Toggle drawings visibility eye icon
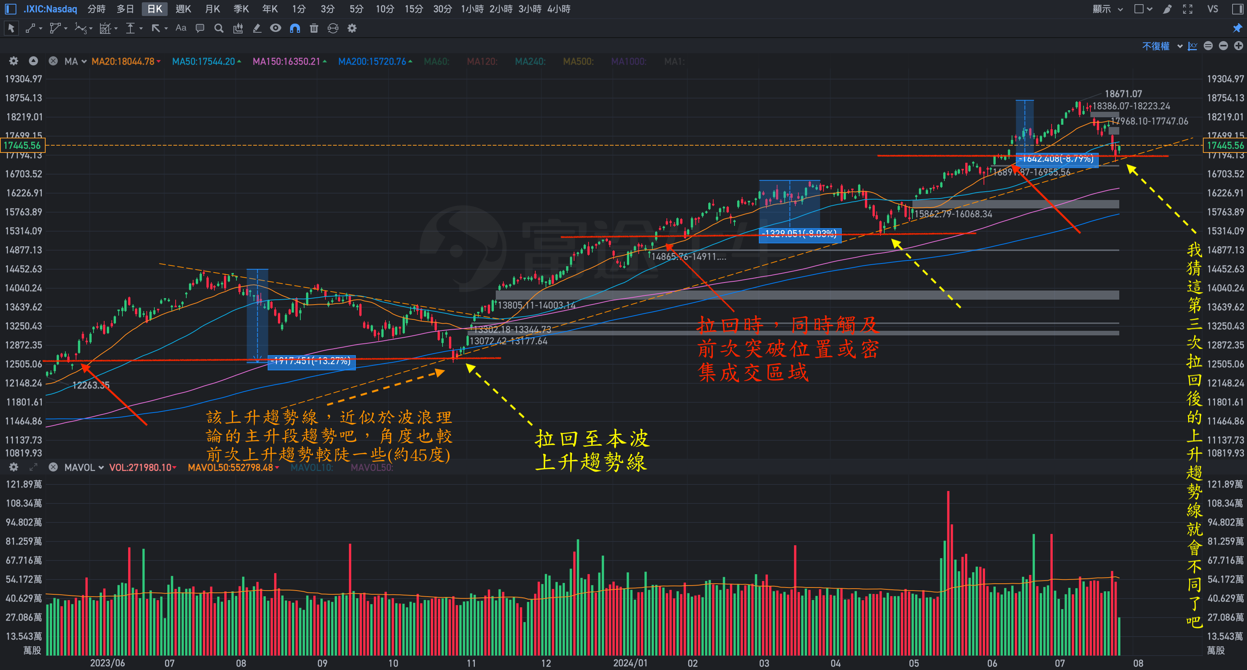The height and width of the screenshot is (670, 1247). pyautogui.click(x=276, y=28)
